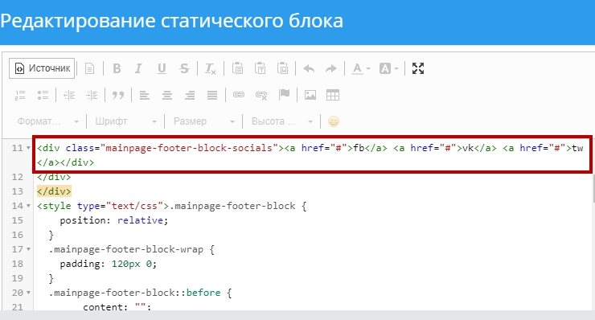This screenshot has width=595, height=320.
Task: Click the Anchor flag icon
Action: tap(284, 95)
